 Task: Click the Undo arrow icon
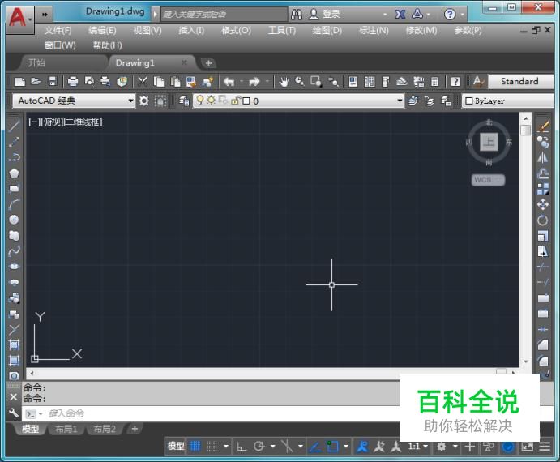(x=229, y=82)
